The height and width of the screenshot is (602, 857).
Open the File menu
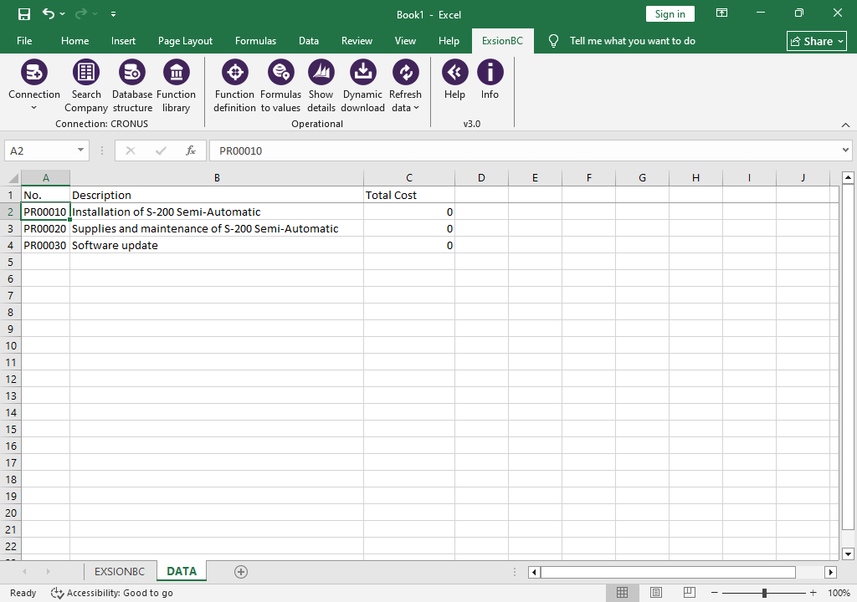pos(24,41)
